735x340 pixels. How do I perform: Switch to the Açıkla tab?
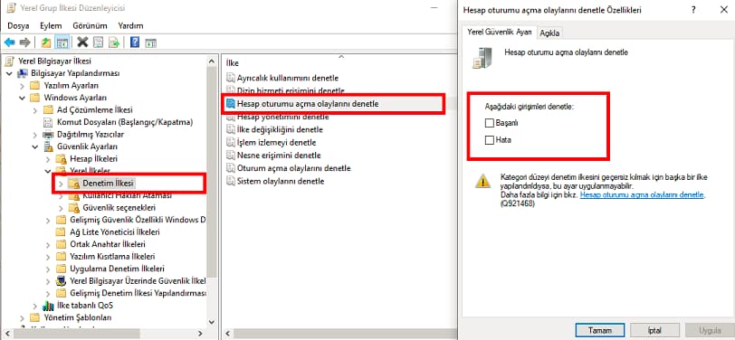[549, 33]
